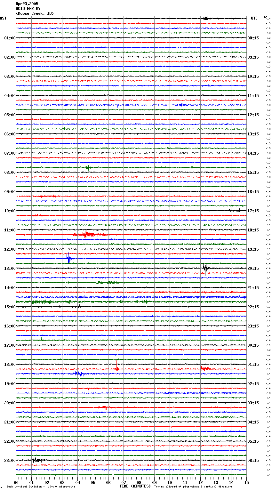Click the 02:15 UTC time label
272x491 pixels.
253,384
